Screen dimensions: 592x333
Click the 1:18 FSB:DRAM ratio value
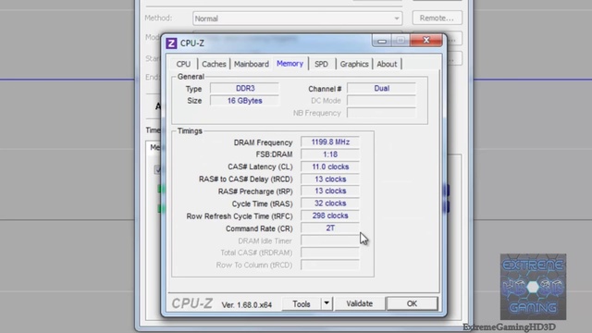pos(330,154)
